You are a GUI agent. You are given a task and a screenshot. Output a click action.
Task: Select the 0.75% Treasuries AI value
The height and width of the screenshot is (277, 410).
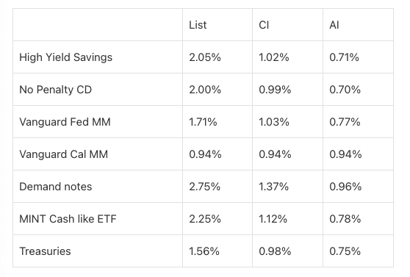click(x=345, y=251)
